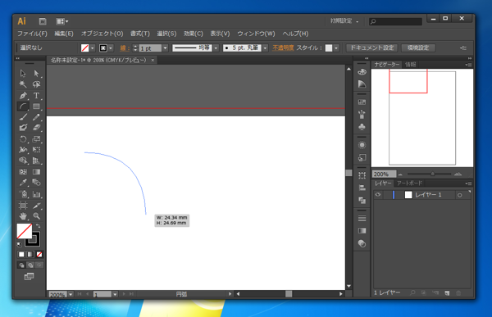Select the Eraser tool
The image size is (492, 317).
[x=36, y=128]
